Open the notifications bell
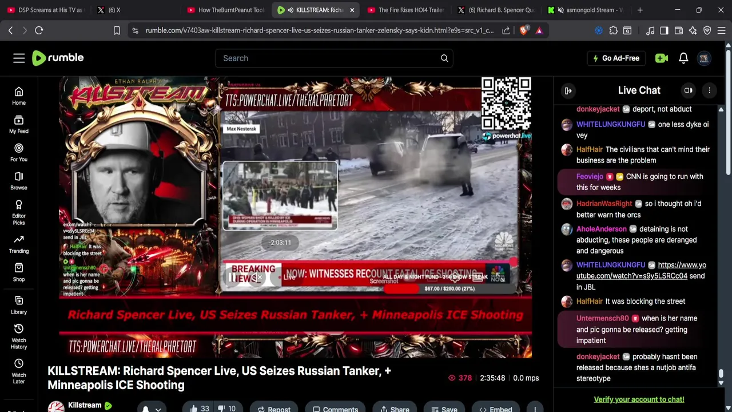Image resolution: width=732 pixels, height=412 pixels. (683, 58)
